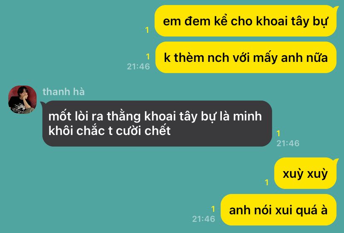Click the 21:46 timestamp beside "k thèm nch" message
The height and width of the screenshot is (233, 344).
tap(138, 66)
